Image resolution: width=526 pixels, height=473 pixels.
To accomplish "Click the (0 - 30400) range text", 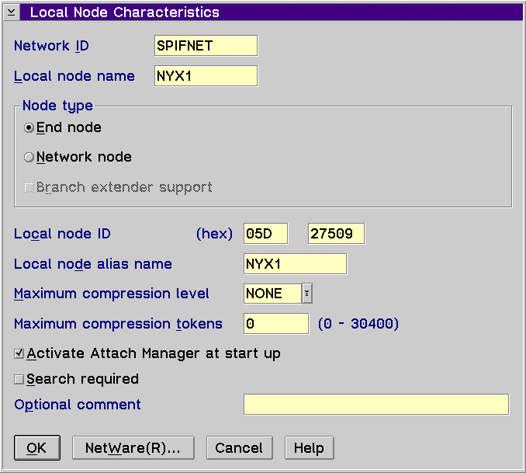I will tap(358, 324).
